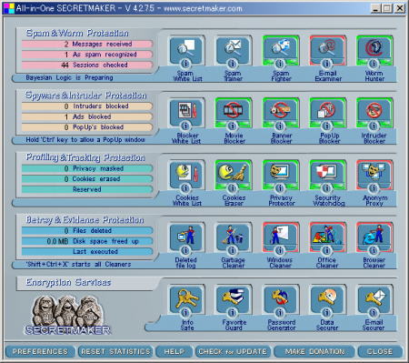Show info for Intruder Blocker
The width and height of the screenshot is (409, 363).
point(374,126)
